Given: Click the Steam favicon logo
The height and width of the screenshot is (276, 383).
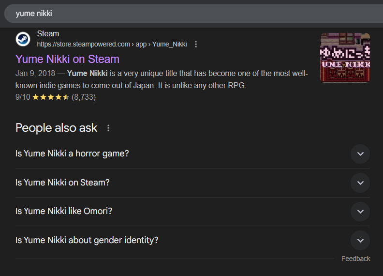Looking at the screenshot, I should [23, 39].
